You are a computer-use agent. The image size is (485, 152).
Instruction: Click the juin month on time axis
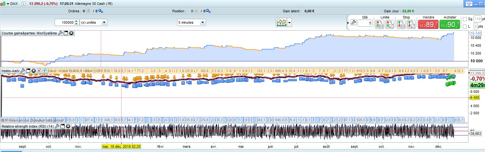[x=270, y=146]
